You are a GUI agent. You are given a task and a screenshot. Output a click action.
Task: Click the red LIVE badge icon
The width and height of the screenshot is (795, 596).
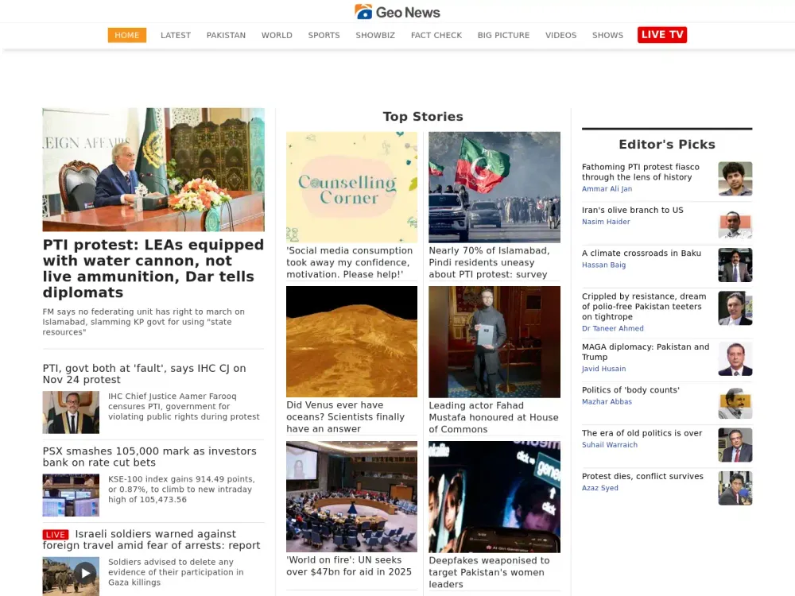(55, 534)
